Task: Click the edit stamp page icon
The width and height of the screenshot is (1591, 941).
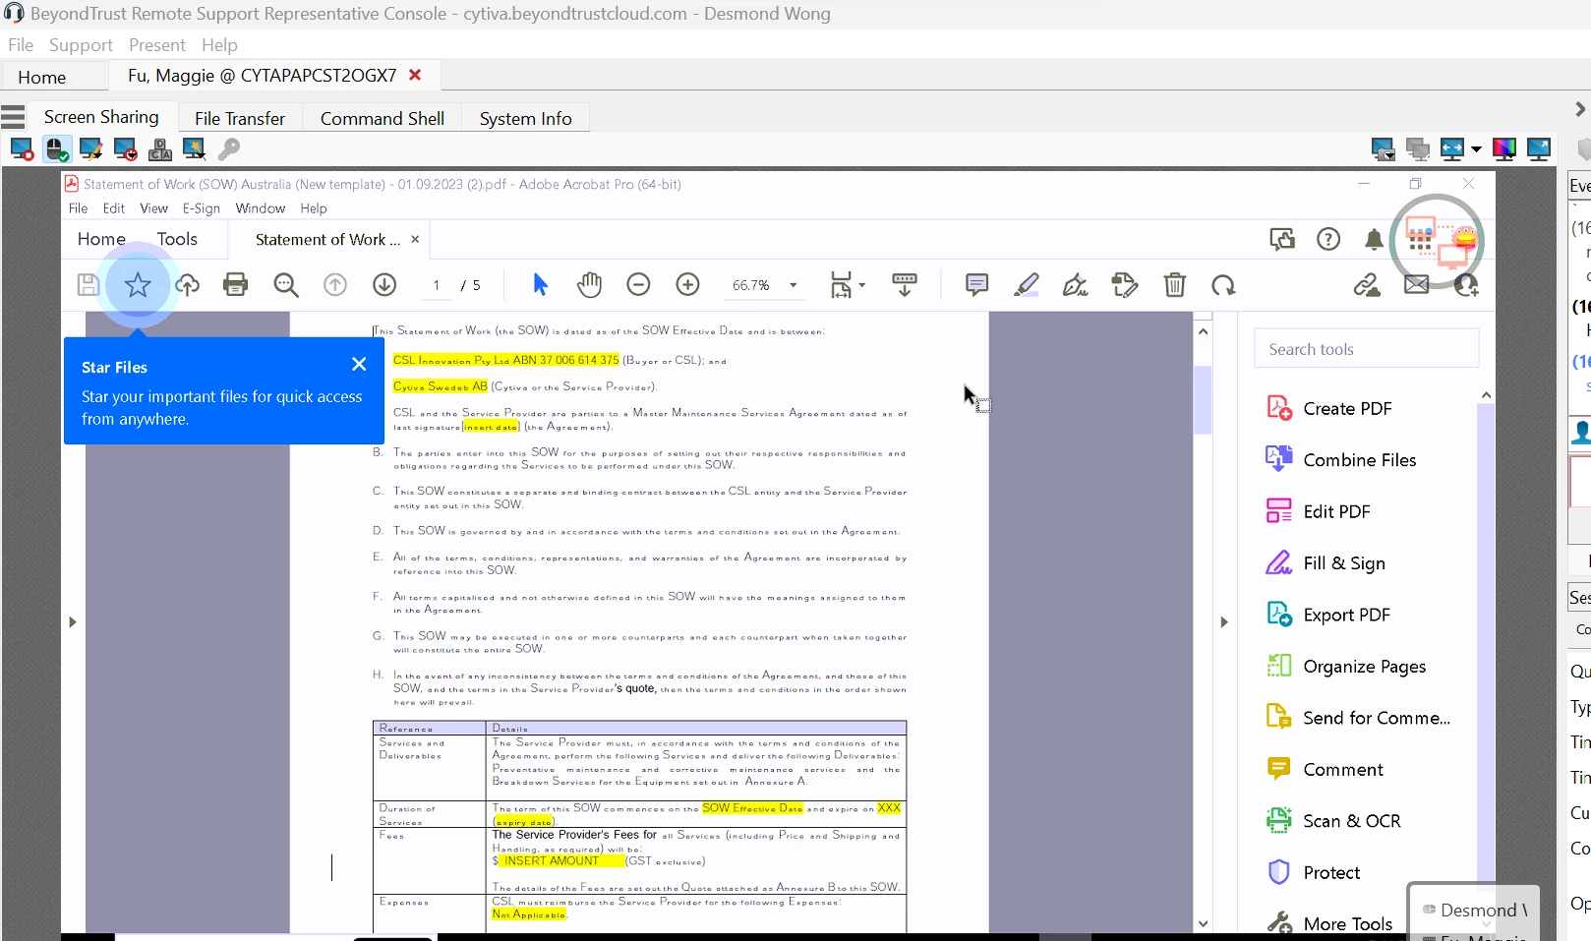Action: [1125, 285]
